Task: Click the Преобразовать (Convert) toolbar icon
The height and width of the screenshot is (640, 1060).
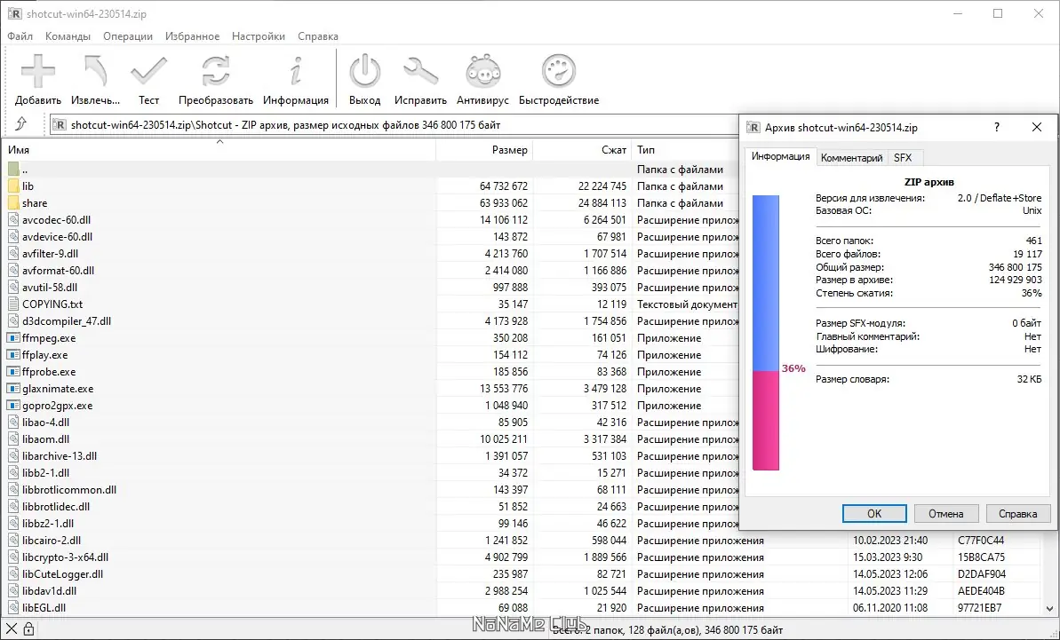Action: [x=216, y=71]
